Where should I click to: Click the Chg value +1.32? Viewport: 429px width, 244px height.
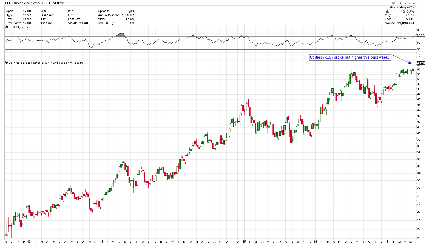(410, 15)
